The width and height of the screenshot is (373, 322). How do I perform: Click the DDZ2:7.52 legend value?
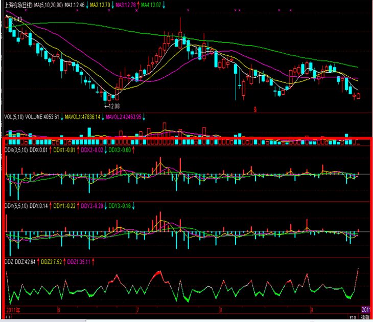coord(51,261)
